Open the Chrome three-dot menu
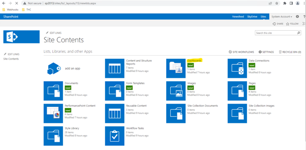This screenshot has height=150, width=306. click(304, 3)
